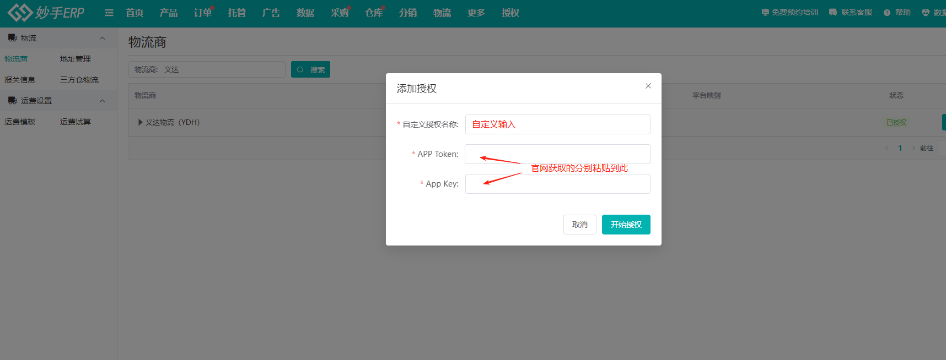Expand the 义达物流 (YDH) row triangle
This screenshot has width=946, height=360.
point(140,122)
